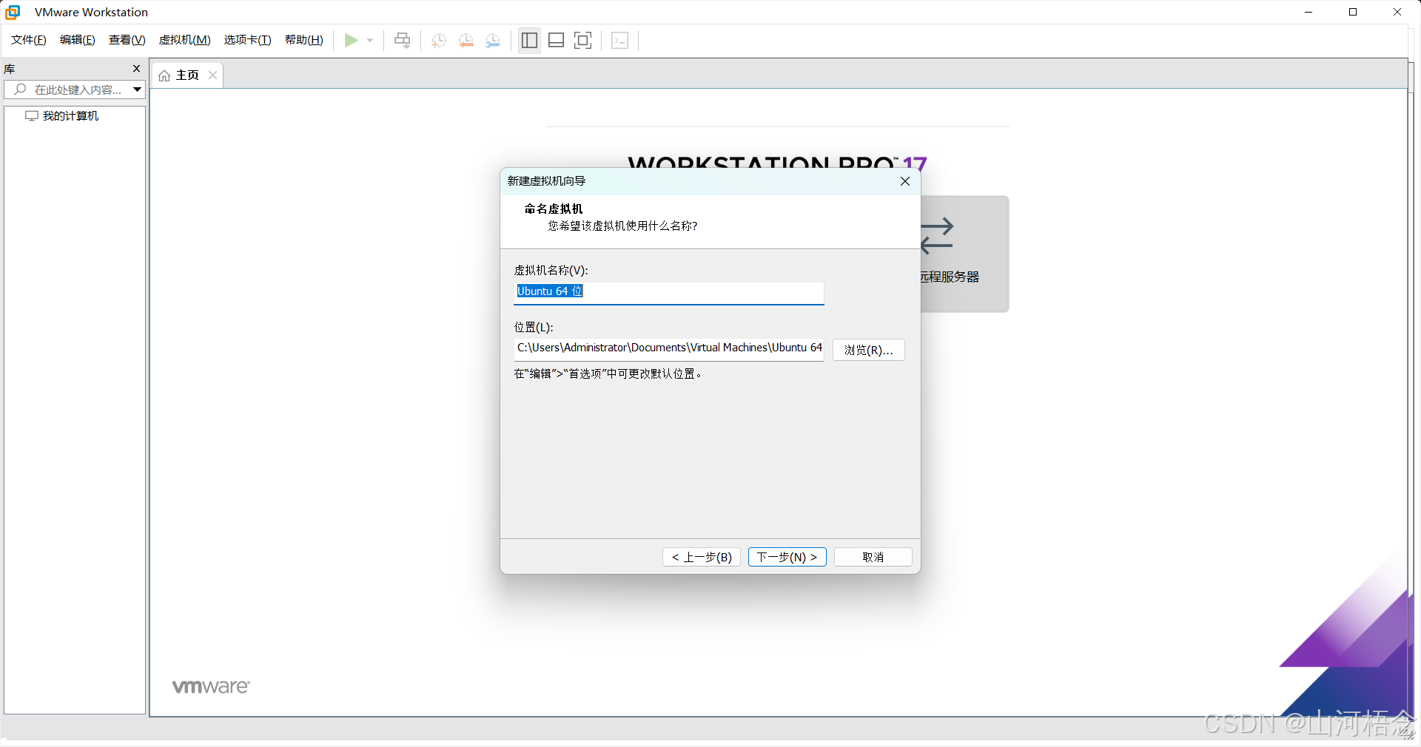This screenshot has width=1421, height=747.
Task: Open the library search filter dropdown
Action: point(137,89)
